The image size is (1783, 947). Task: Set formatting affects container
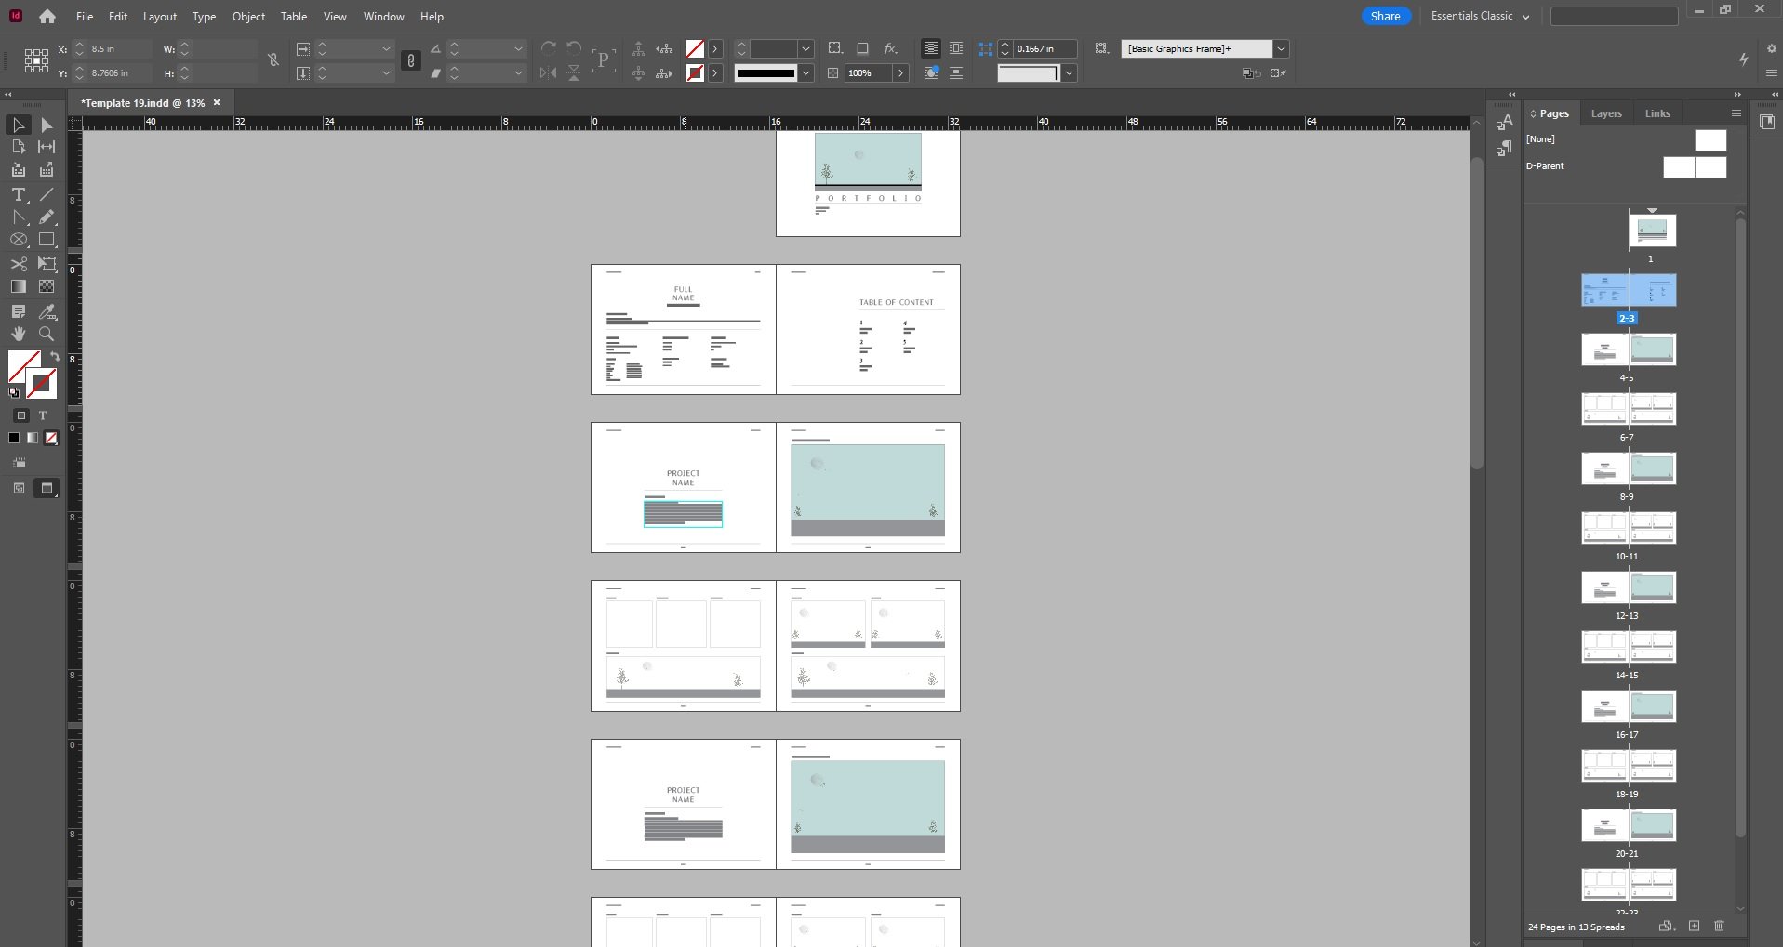(21, 415)
